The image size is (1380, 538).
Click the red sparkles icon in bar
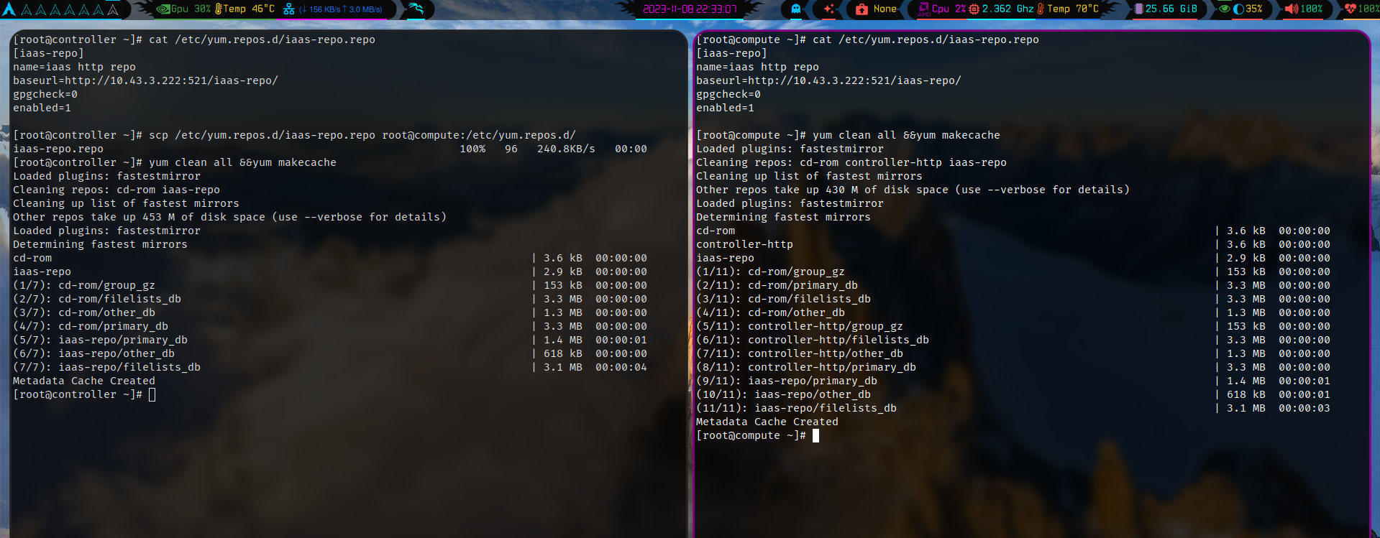coord(828,9)
